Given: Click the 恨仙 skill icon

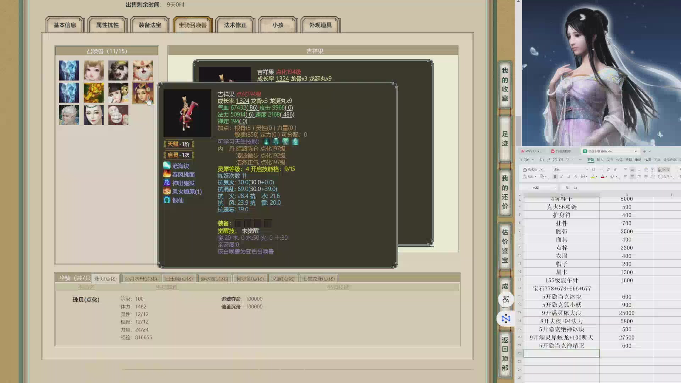Looking at the screenshot, I should pos(167,200).
